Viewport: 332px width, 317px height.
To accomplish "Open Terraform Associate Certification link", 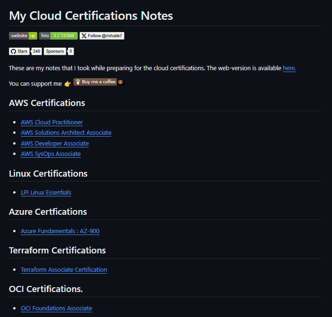I will (x=64, y=270).
